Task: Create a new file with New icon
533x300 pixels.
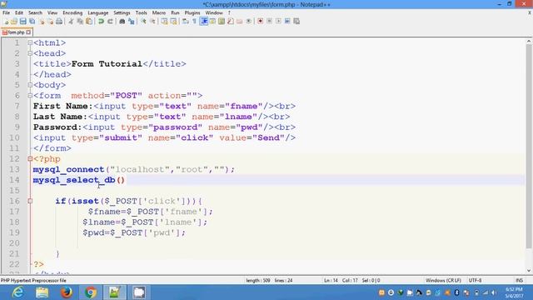Action: click(x=6, y=22)
